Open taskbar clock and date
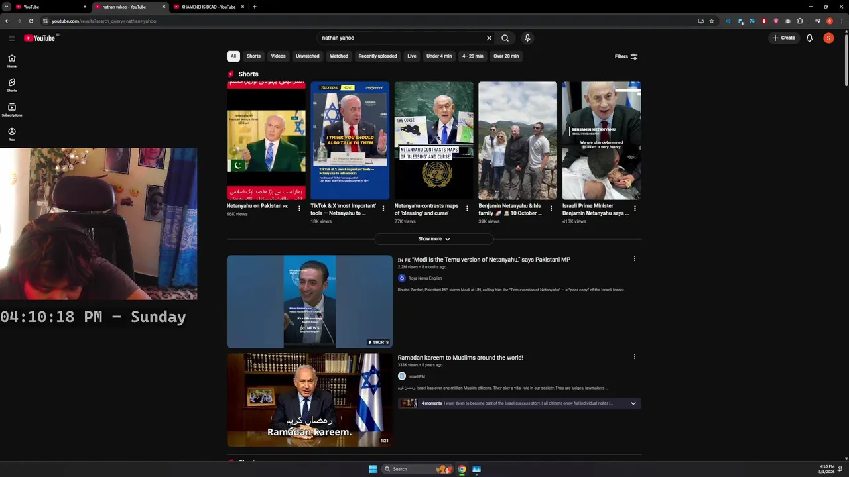The width and height of the screenshot is (849, 477). coord(826,469)
